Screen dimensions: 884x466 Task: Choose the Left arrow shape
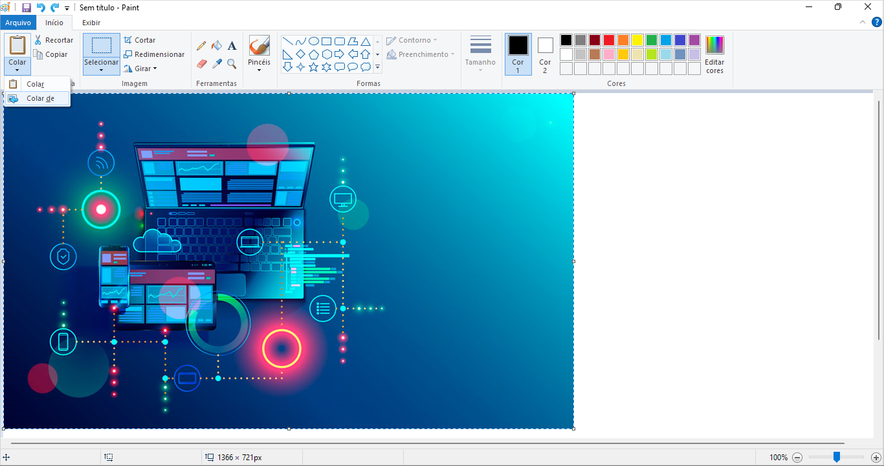[x=352, y=54]
